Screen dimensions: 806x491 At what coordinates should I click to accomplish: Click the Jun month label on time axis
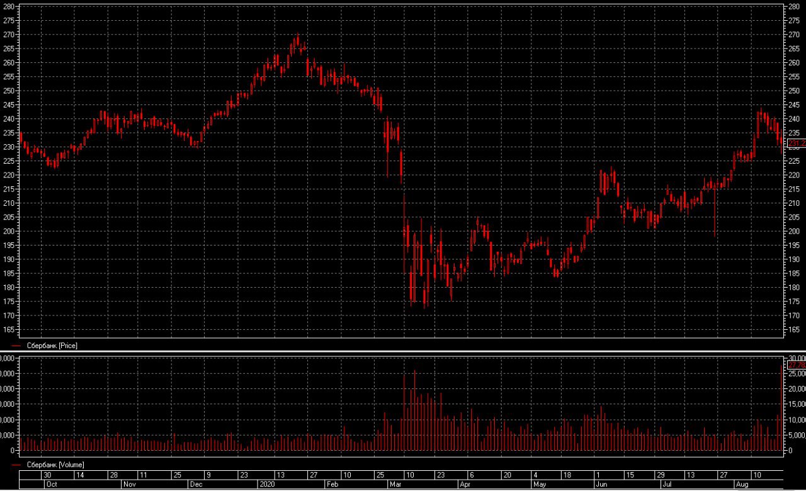coord(601,485)
